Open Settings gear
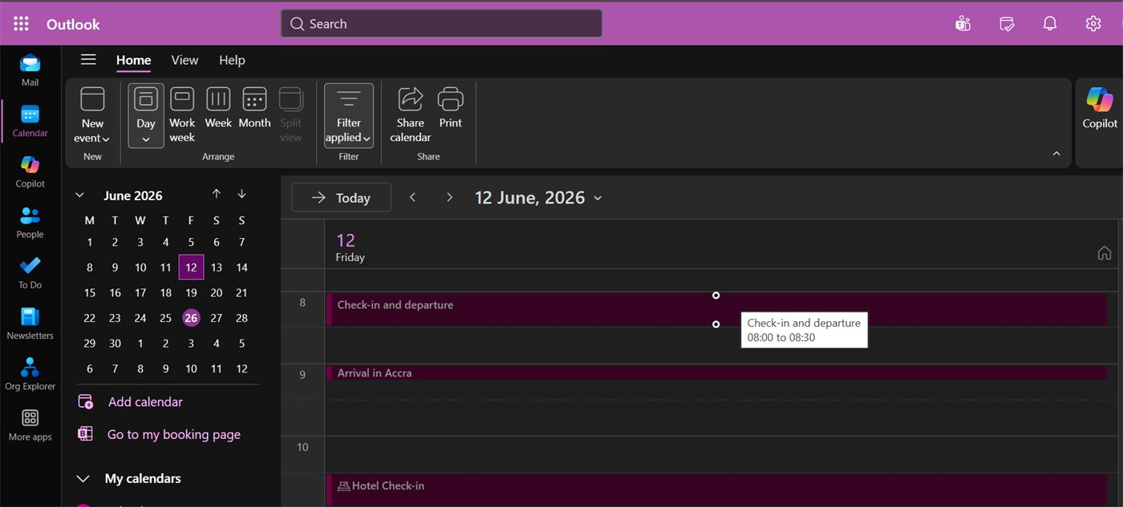 (x=1093, y=24)
